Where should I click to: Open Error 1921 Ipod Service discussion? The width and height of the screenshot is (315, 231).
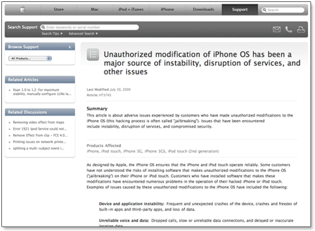coord(40,129)
